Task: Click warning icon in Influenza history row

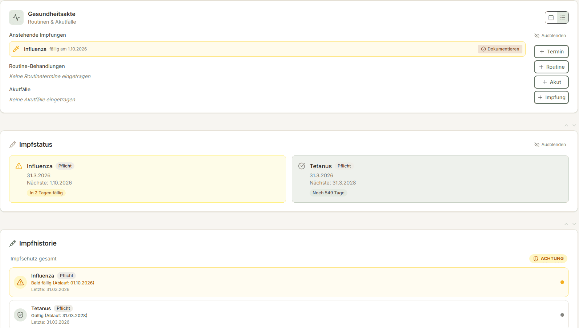Action: pyautogui.click(x=20, y=282)
